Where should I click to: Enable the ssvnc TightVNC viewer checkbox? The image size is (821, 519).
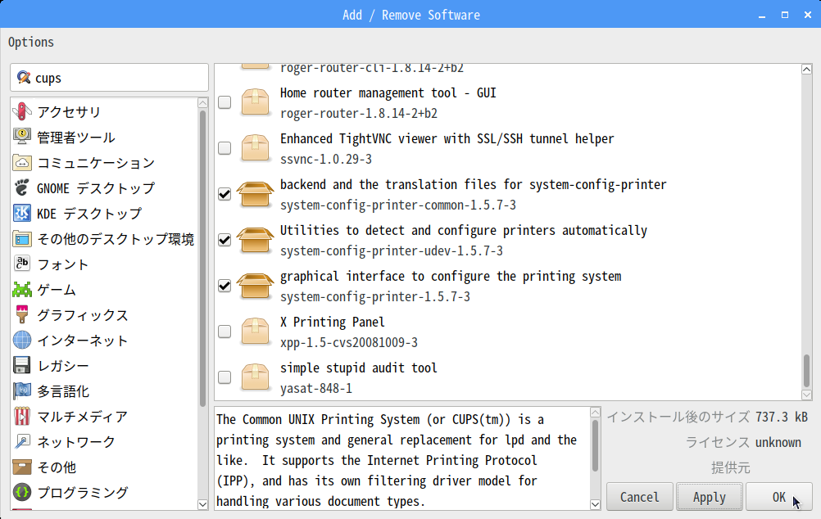225,148
